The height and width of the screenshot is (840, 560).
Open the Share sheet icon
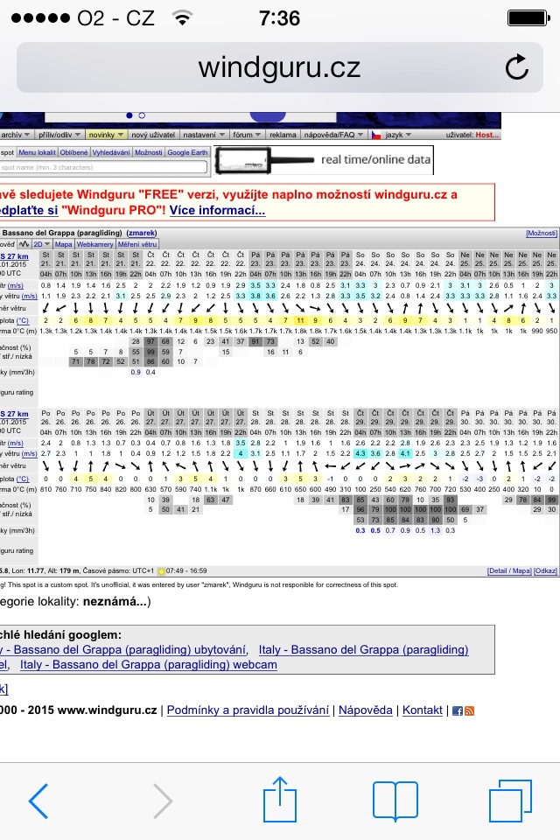(280, 799)
